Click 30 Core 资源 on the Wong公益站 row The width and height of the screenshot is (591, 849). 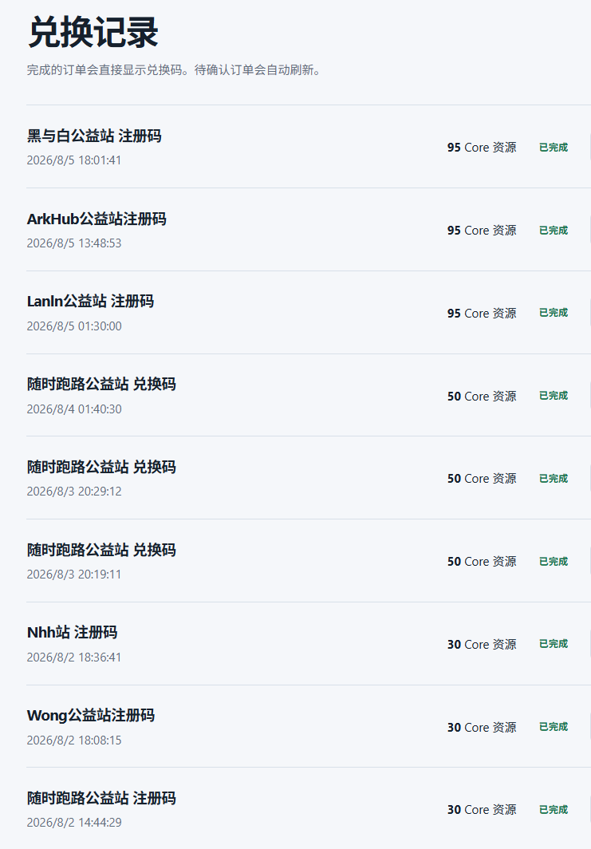click(482, 727)
